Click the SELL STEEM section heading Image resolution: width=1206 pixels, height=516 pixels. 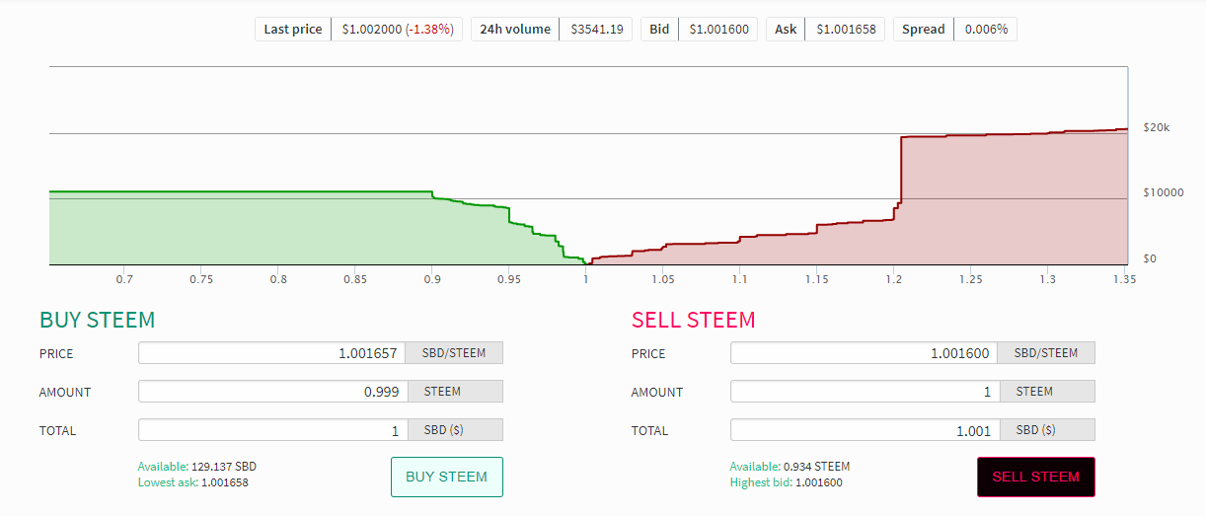(693, 320)
